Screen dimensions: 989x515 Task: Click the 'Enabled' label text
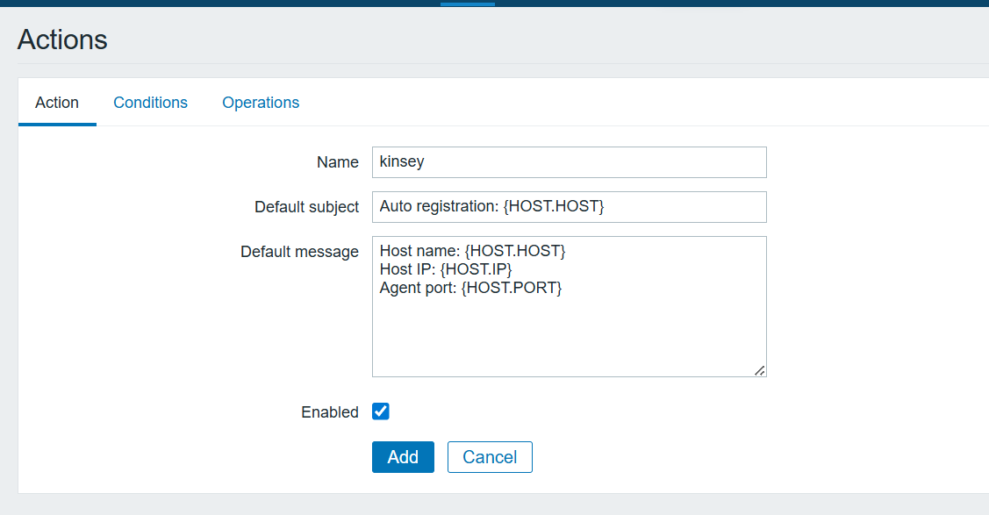pyautogui.click(x=330, y=412)
